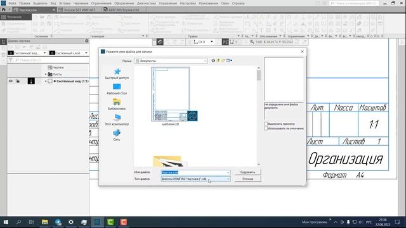Expand the Системный вид (1:1) tree node
This screenshot has height=228, width=406.
pyautogui.click(x=46, y=81)
